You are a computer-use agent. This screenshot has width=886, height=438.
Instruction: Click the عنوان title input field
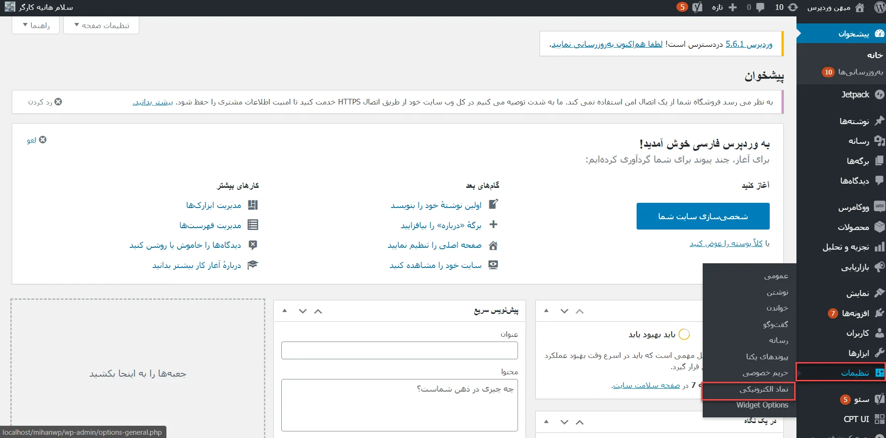click(x=399, y=350)
